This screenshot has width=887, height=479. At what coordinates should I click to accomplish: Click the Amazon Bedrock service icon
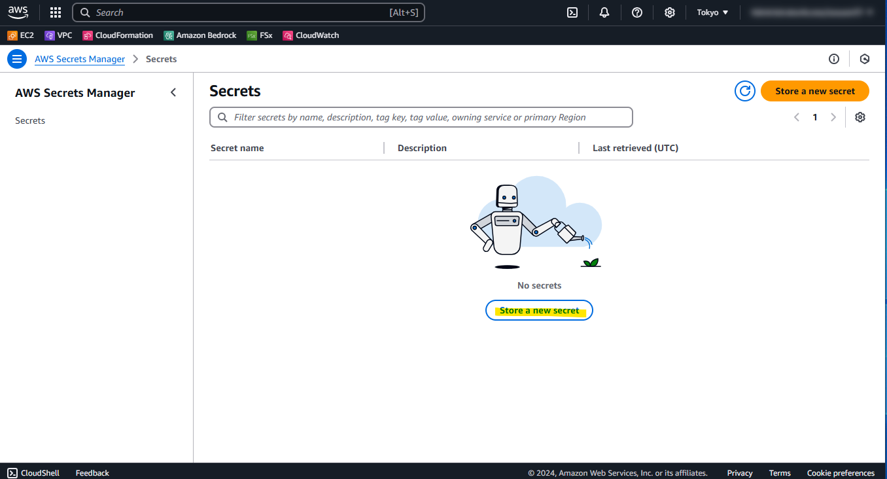(x=169, y=35)
